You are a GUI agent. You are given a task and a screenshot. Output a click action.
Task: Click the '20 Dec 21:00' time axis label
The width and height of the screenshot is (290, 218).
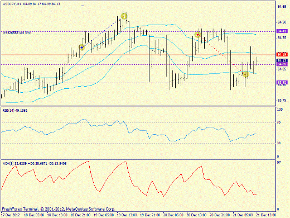pos(220,215)
